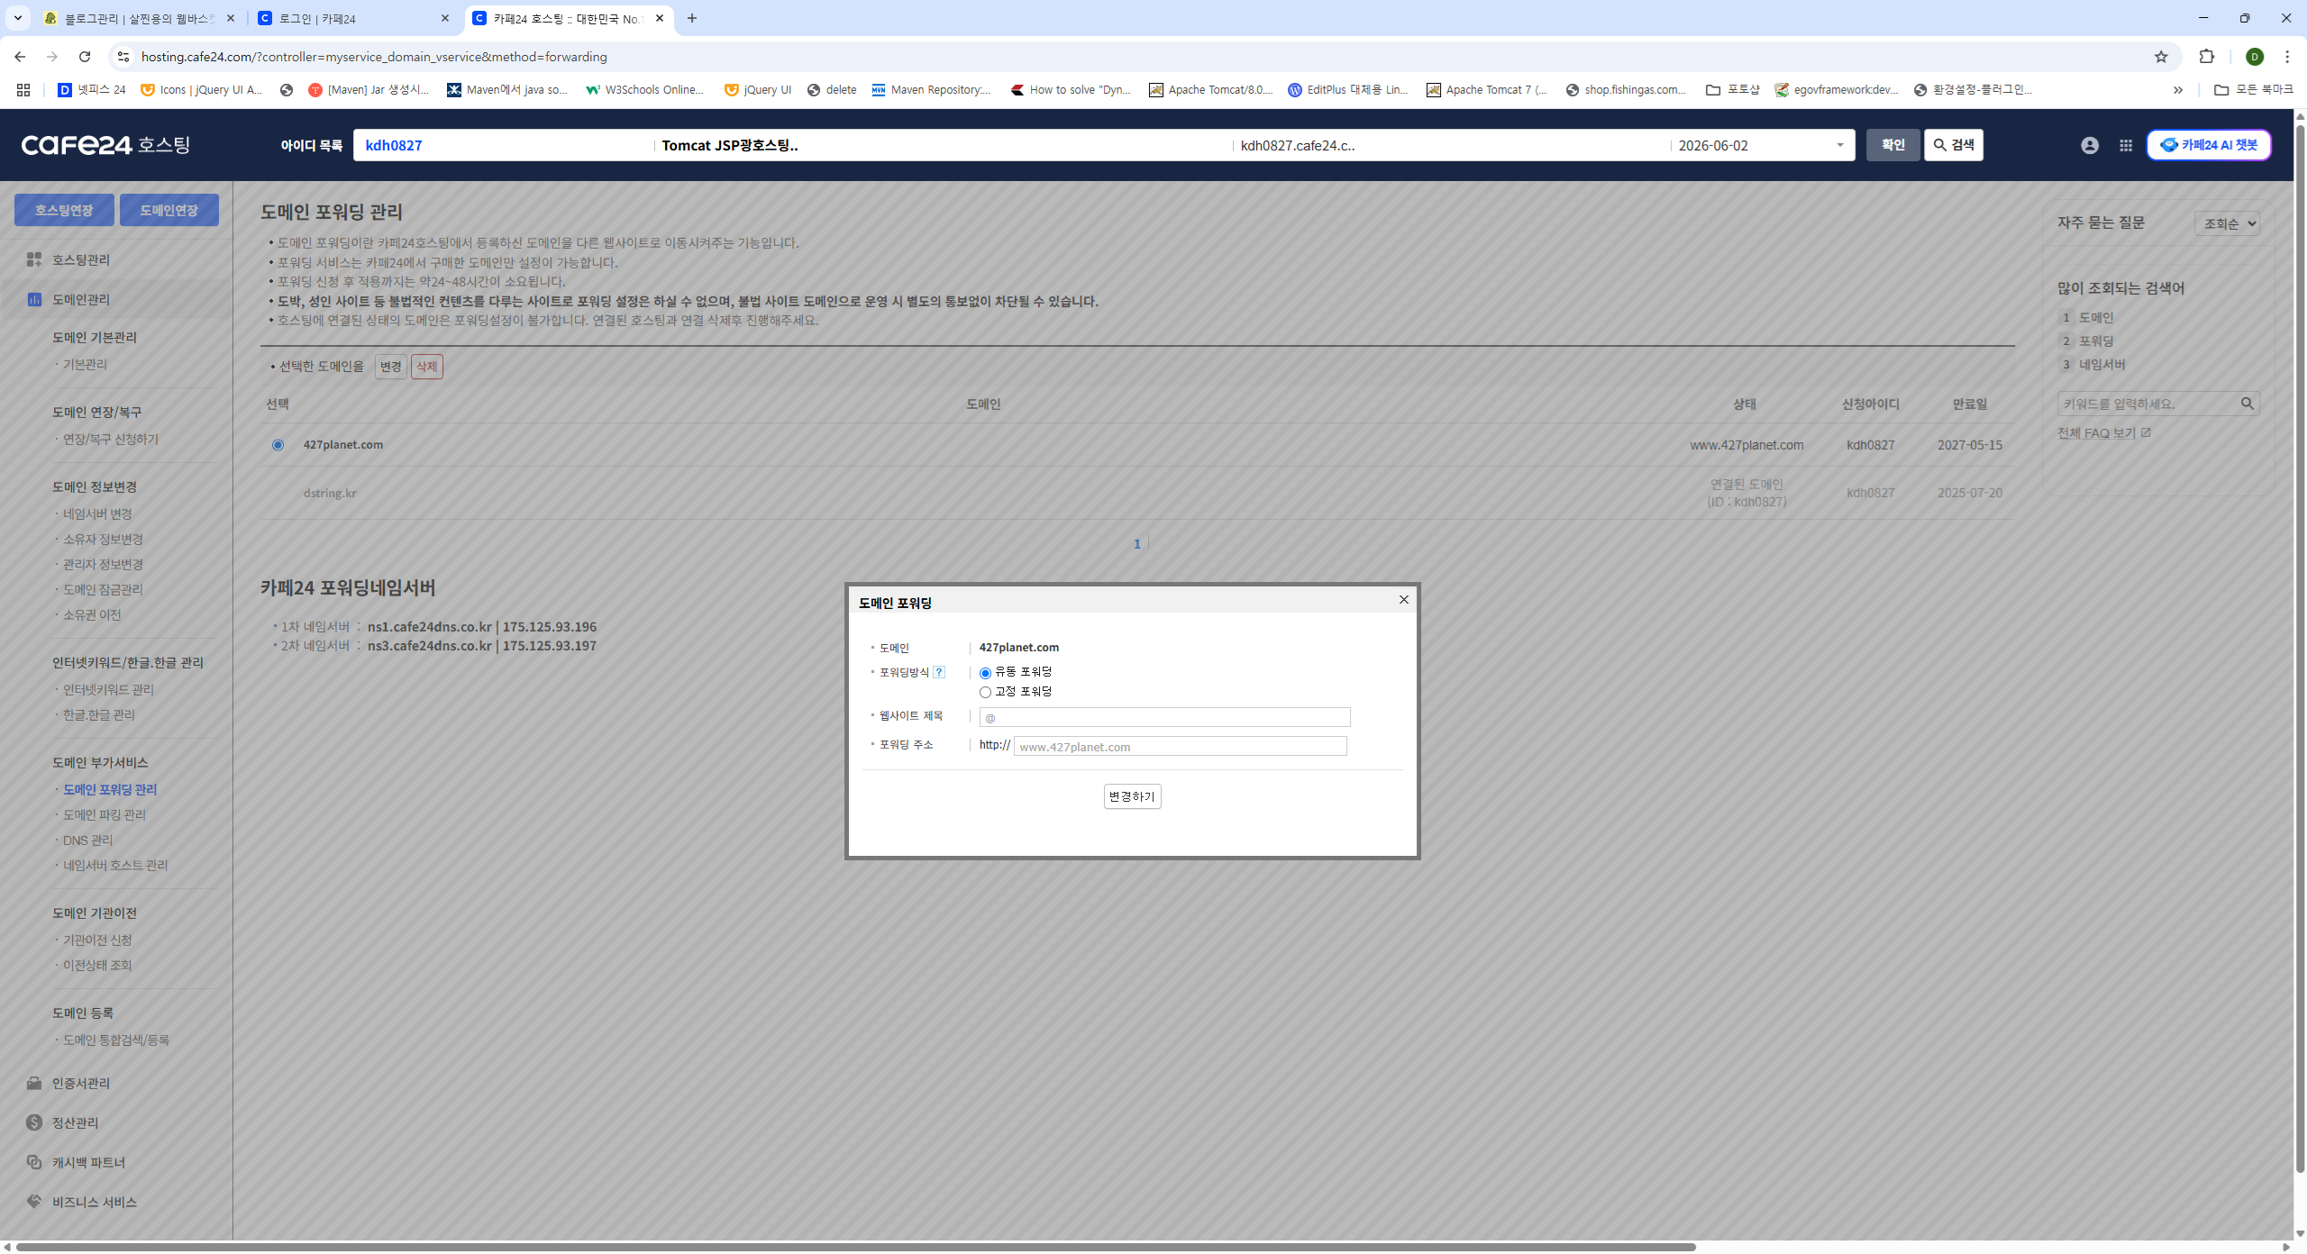Viewport: 2307px width, 1254px height.
Task: Click the FAQ search magnifier icon
Action: (2247, 404)
